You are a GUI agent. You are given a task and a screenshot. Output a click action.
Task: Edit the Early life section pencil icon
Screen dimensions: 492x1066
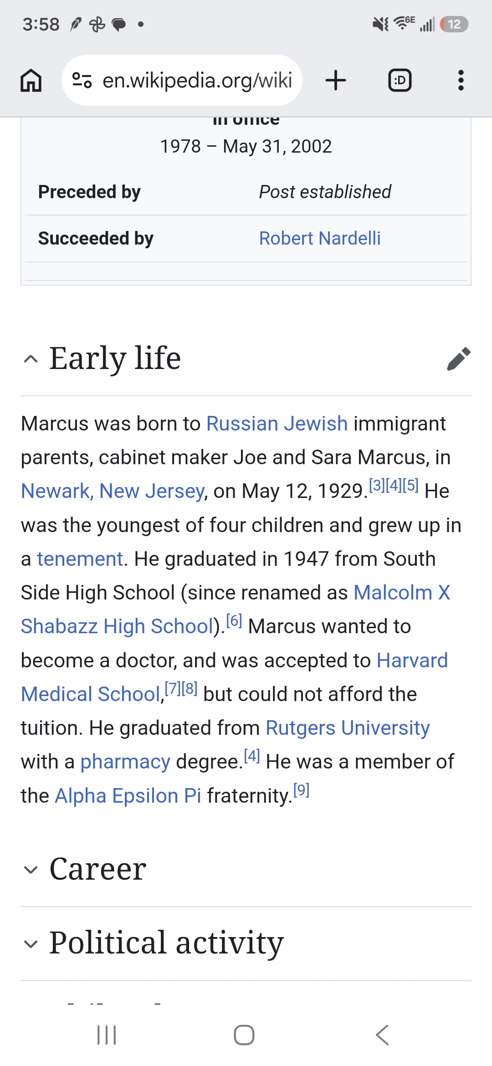459,359
